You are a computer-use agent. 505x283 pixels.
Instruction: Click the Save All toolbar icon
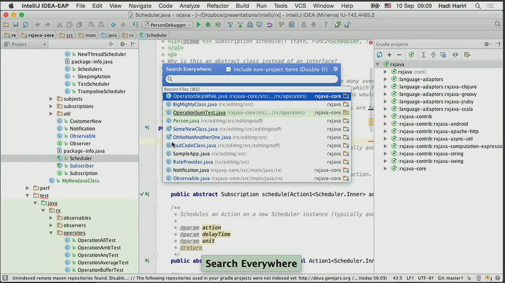click(16, 25)
